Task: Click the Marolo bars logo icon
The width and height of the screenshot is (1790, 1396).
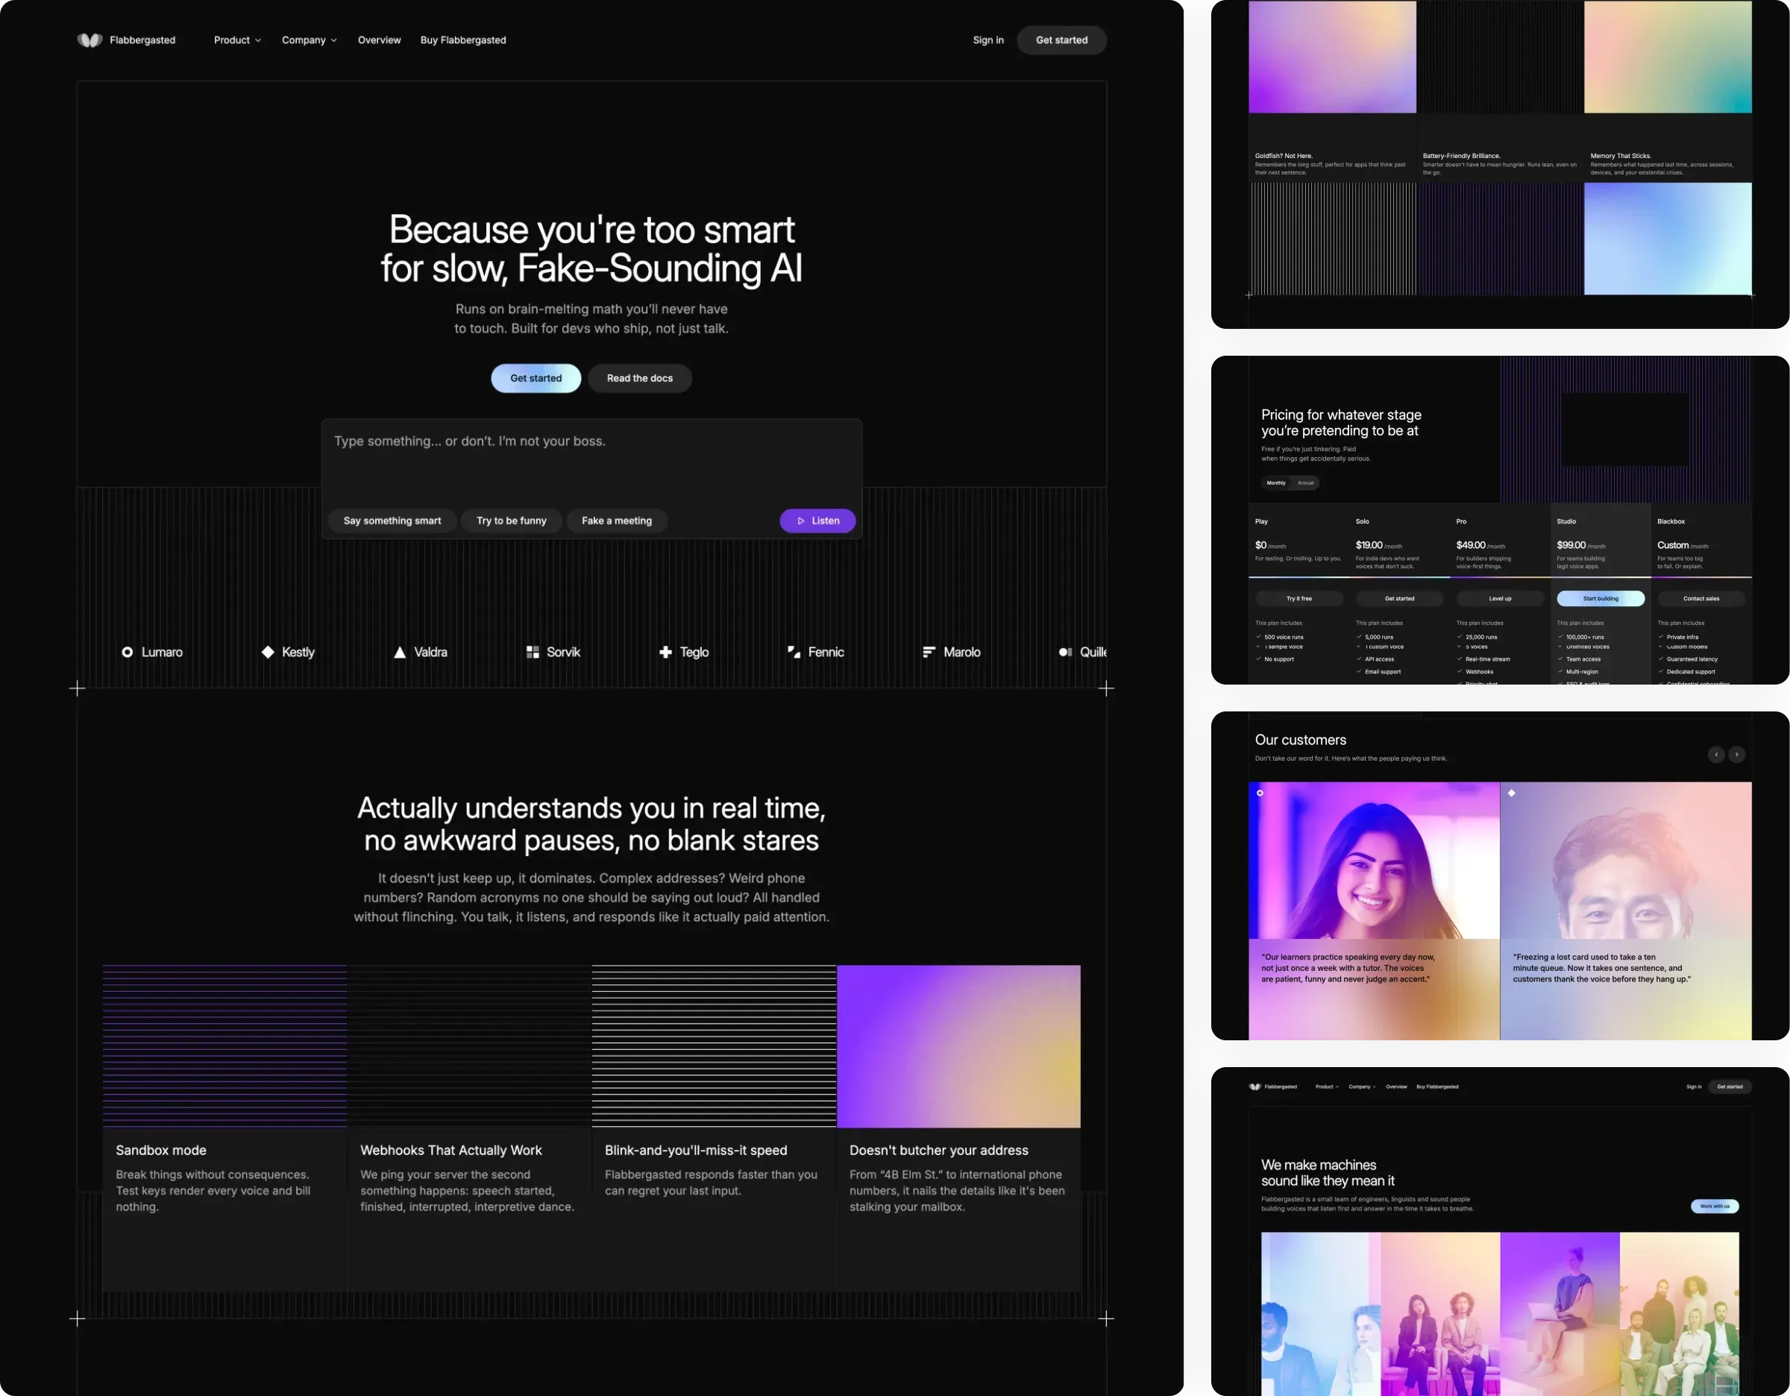Action: click(929, 652)
